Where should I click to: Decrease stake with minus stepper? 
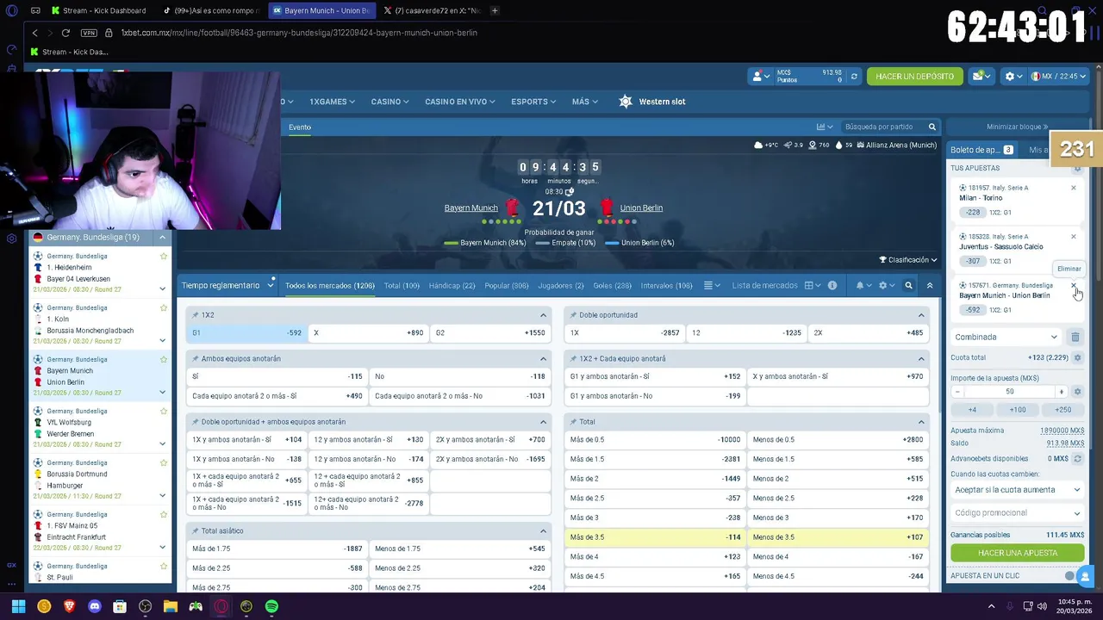[x=957, y=392]
